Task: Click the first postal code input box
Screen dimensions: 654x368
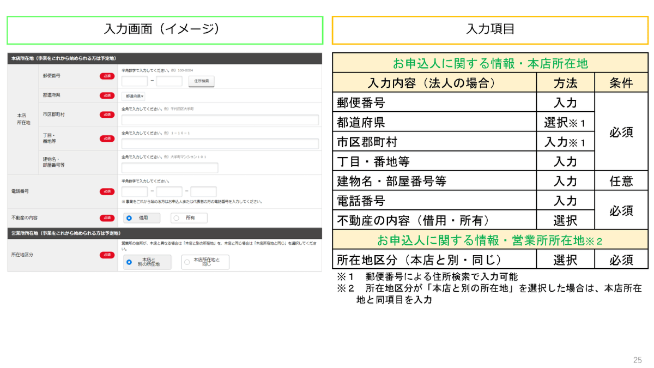Action: 135,81
